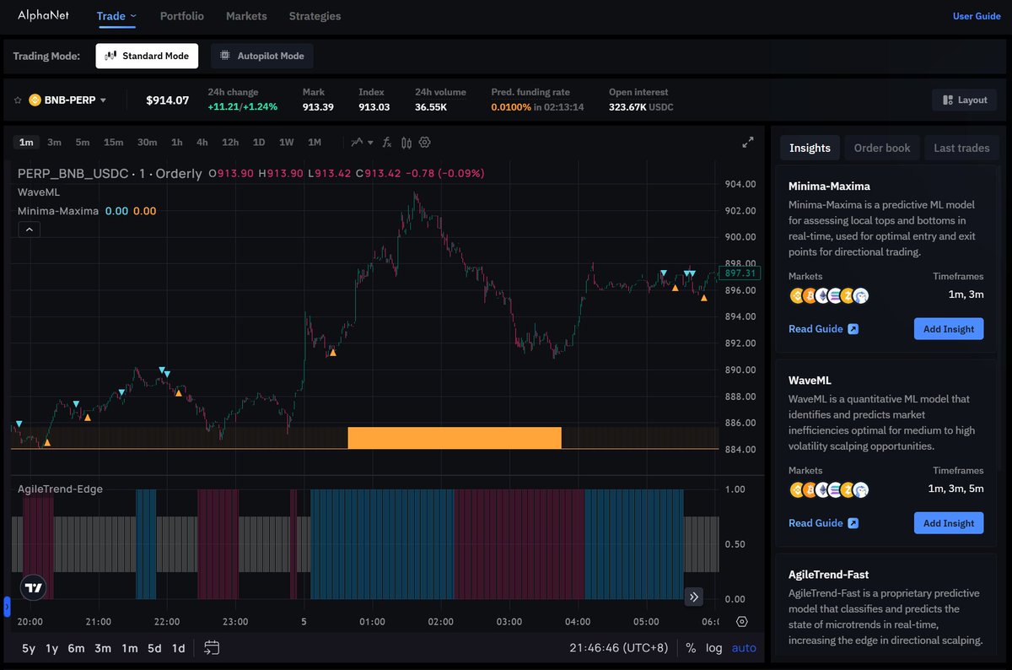The image size is (1012, 670).
Task: Switch to the Insights tab
Action: [810, 148]
